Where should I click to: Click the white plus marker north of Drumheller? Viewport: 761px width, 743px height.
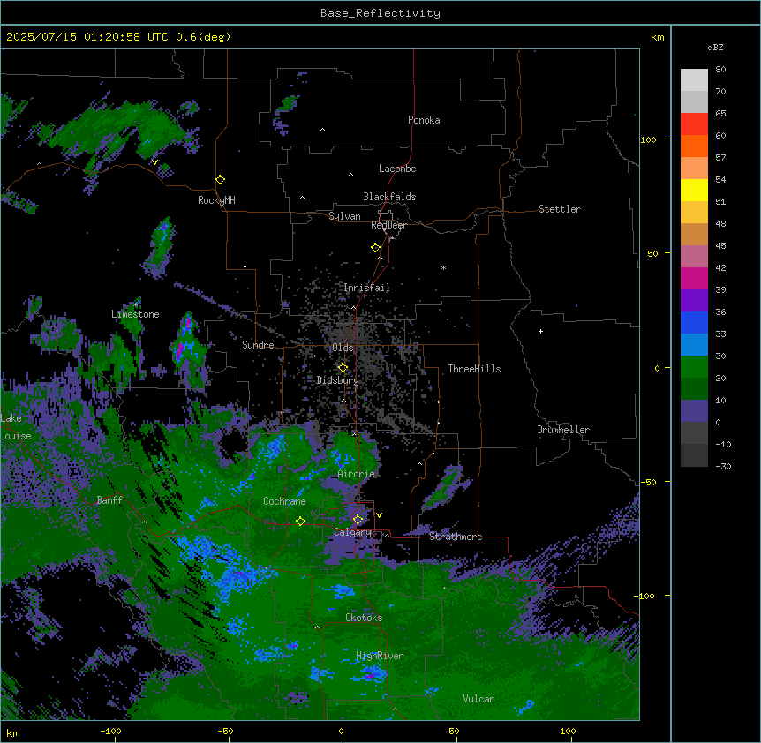tap(540, 331)
